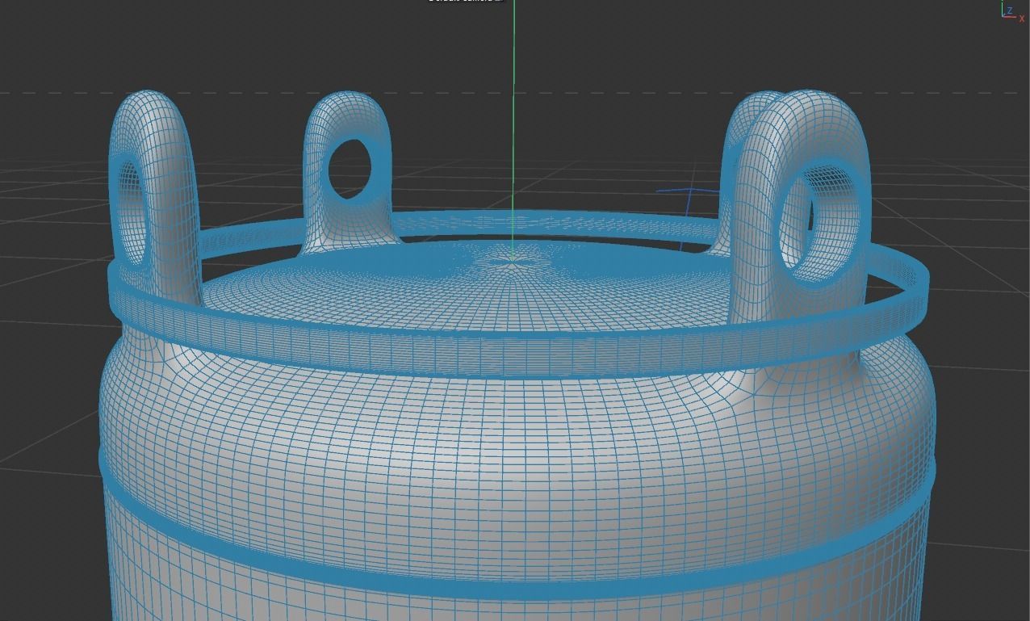Click the XZ axis orientation gizmo
Screen dimensions: 1030x621
tap(1012, 11)
